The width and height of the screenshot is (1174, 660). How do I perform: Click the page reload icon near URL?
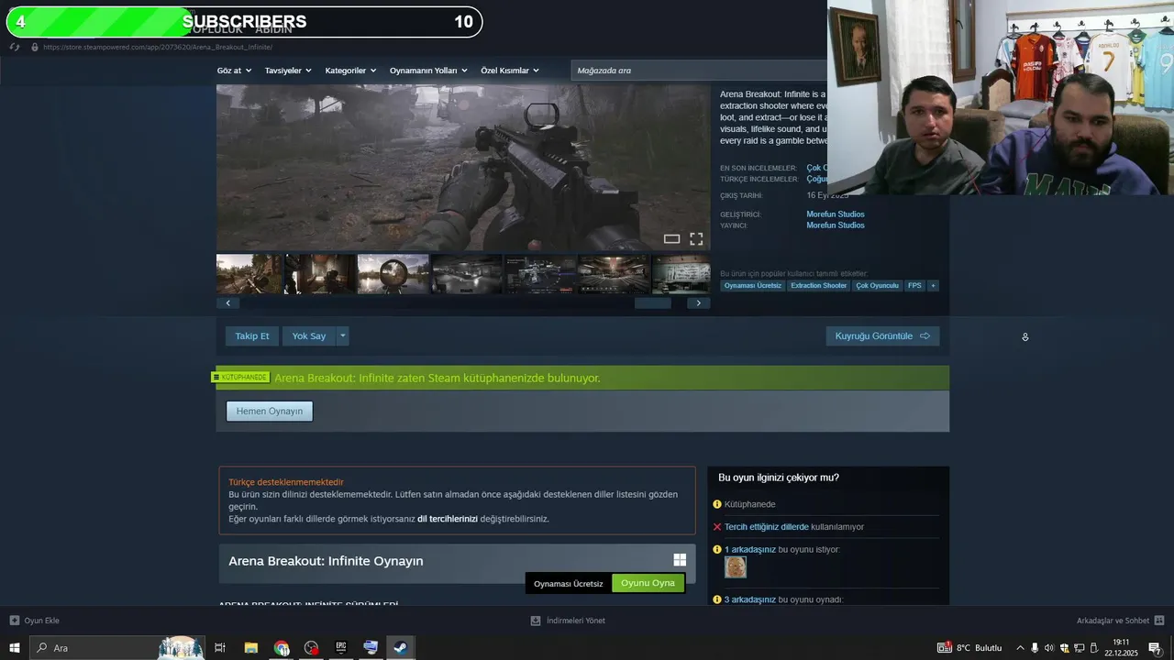tap(15, 47)
